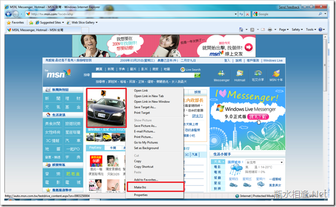Click the browser Back arrow button

pos(8,14)
